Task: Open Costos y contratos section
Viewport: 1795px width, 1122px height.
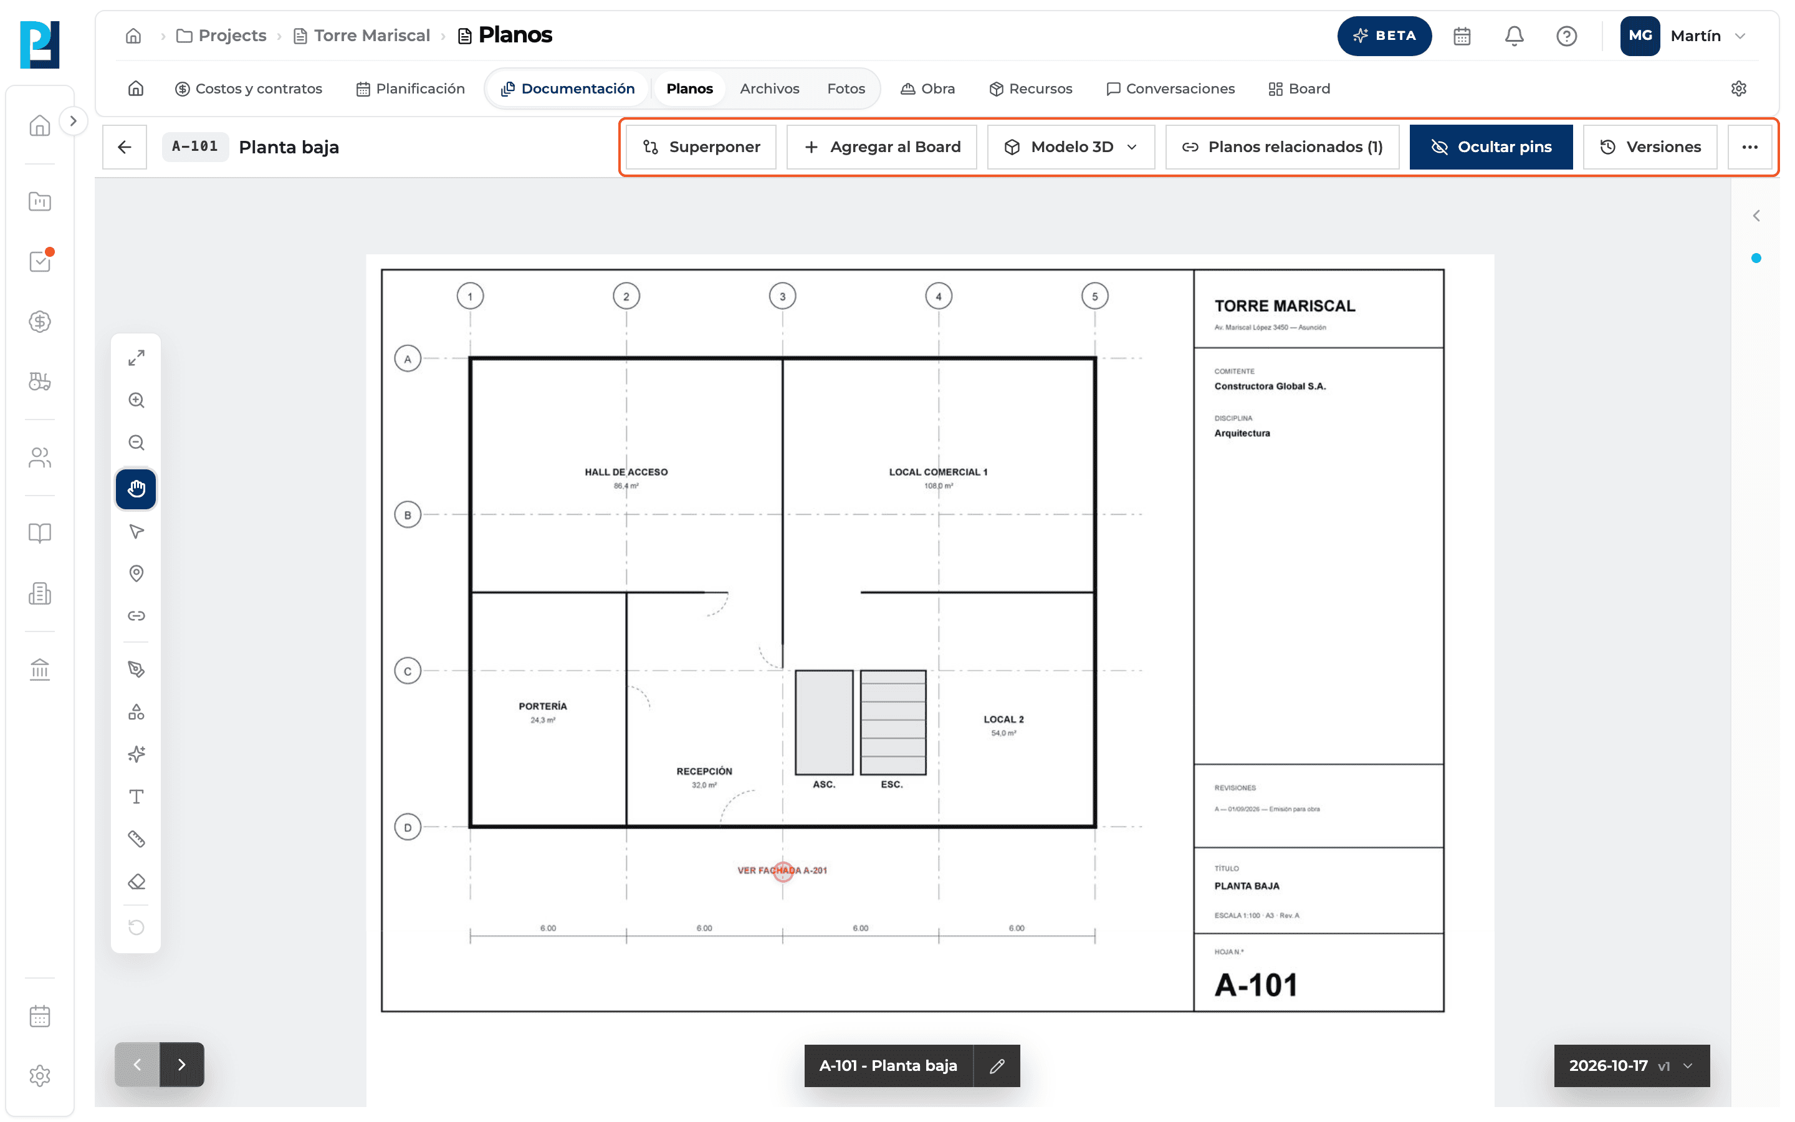Action: [x=249, y=89]
